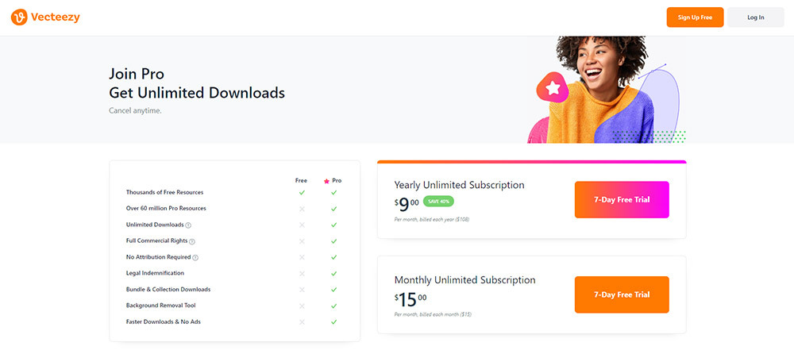Image resolution: width=794 pixels, height=354 pixels.
Task: Click the Pro checkmark for Faster Downloads & No Ads
Action: click(x=333, y=322)
